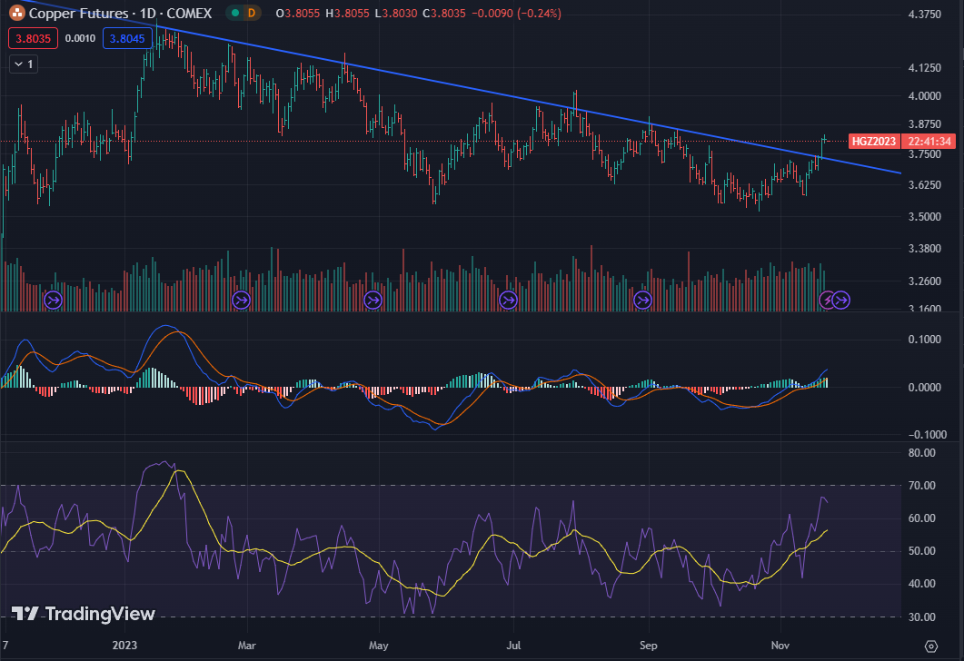964x661 pixels.
Task: Click the arrow circle icon below July volume bars
Action: point(507,300)
